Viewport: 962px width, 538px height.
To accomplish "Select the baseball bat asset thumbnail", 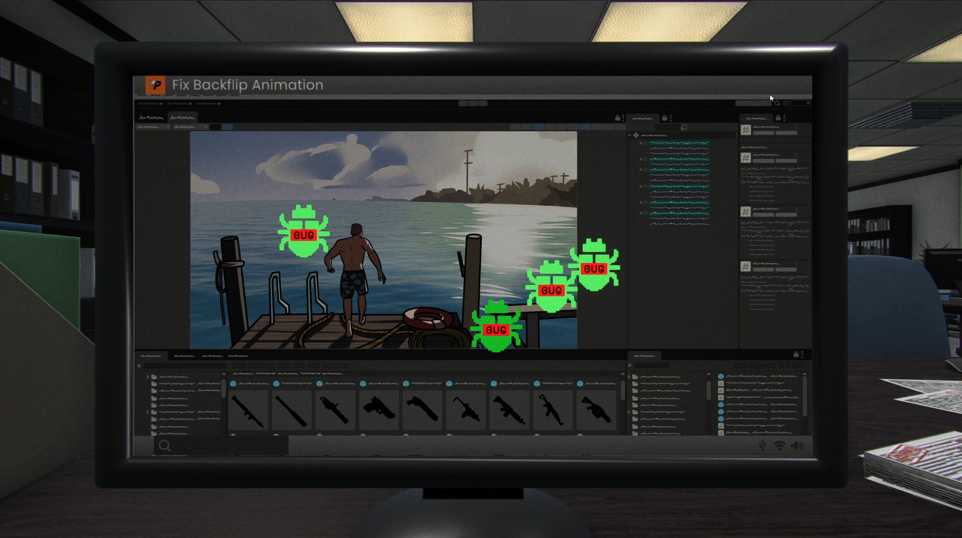I will pos(292,410).
